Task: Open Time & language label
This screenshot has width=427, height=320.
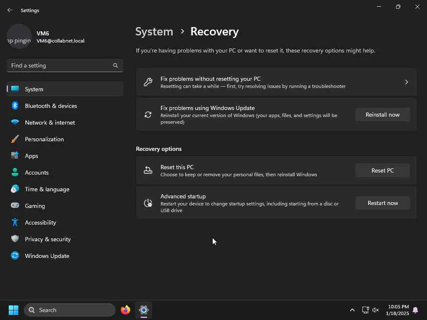Action: [x=47, y=190]
